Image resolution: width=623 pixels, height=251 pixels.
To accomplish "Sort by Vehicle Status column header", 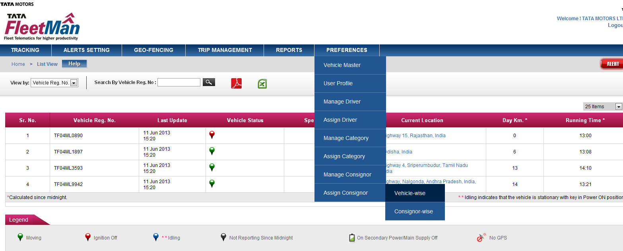I will 245,120.
